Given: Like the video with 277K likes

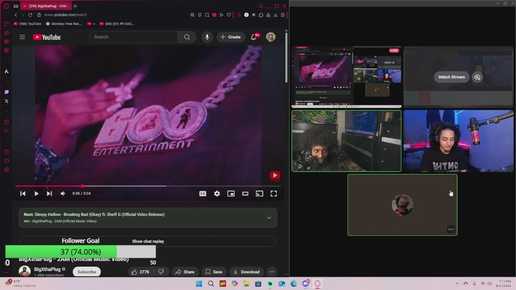Looking at the screenshot, I should click(140, 272).
